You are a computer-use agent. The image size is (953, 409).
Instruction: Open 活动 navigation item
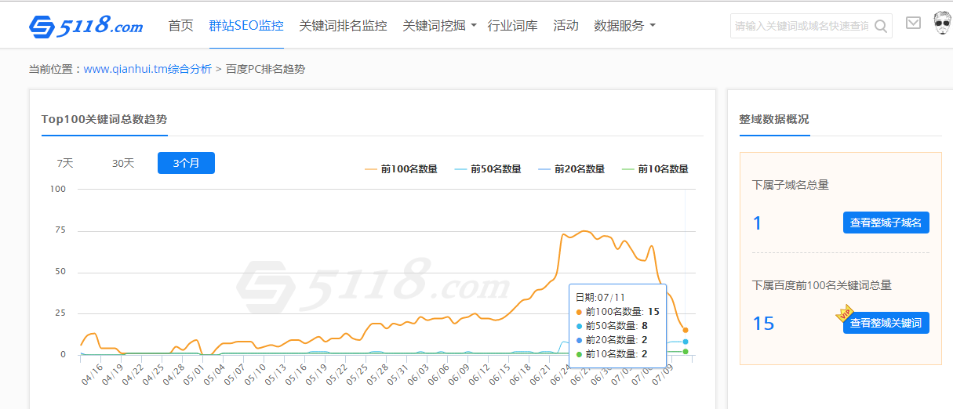click(x=566, y=26)
